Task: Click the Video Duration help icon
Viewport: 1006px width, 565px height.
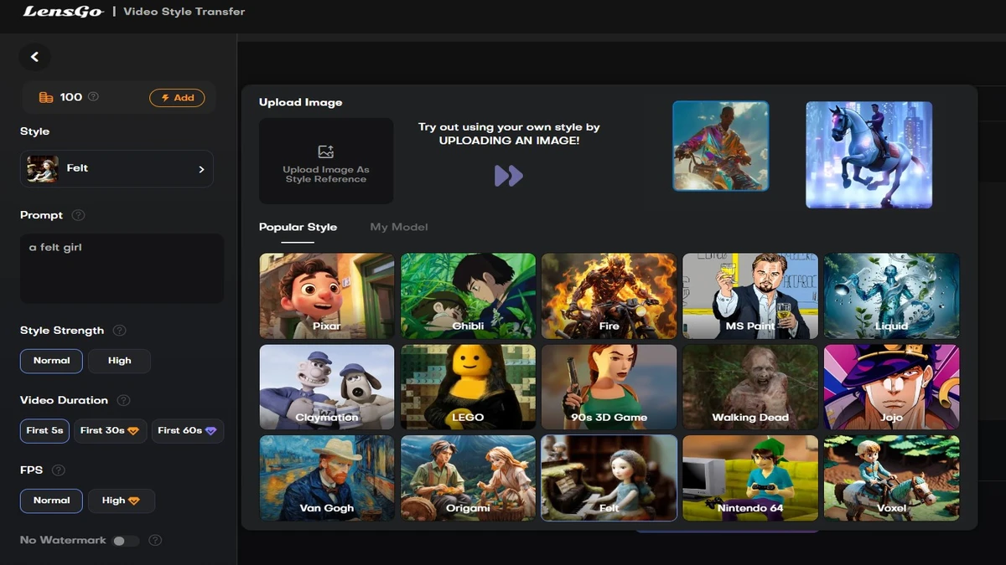Action: 123,400
